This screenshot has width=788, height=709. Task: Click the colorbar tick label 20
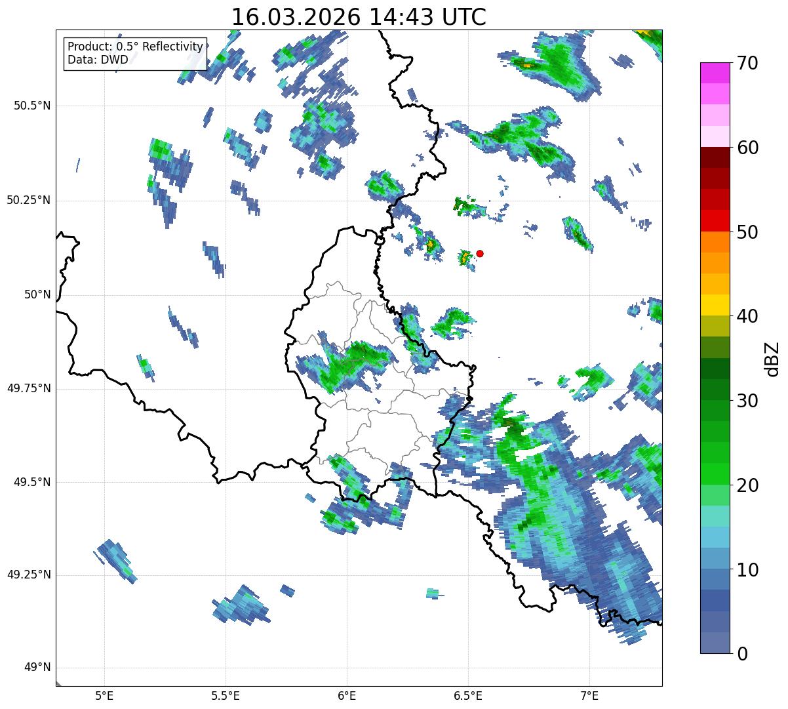(747, 485)
